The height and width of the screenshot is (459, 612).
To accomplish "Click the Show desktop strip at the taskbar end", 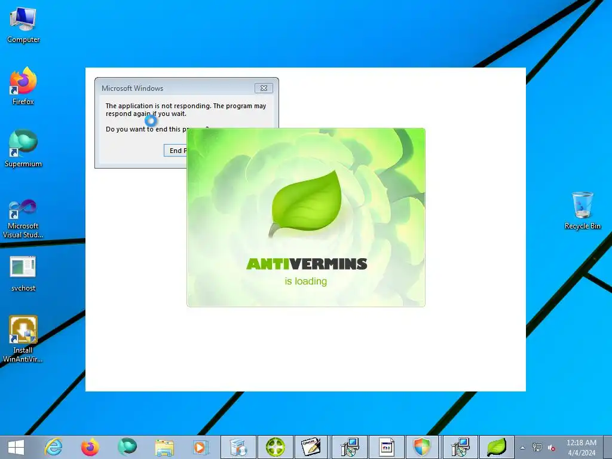I will click(608, 447).
